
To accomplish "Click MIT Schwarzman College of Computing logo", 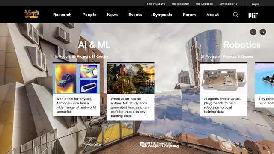I will pos(159,145).
